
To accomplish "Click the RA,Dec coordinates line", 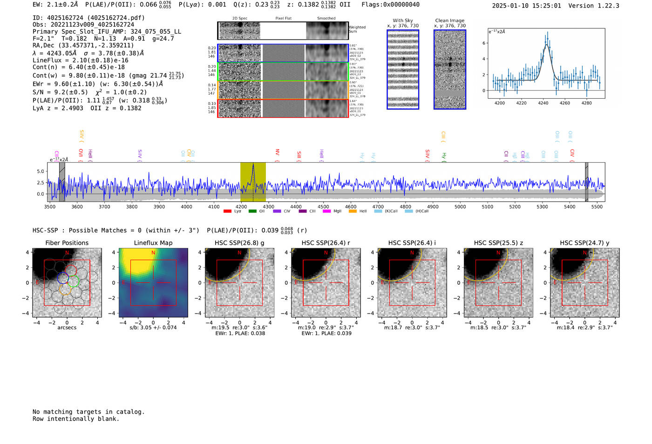I will (x=83, y=45).
